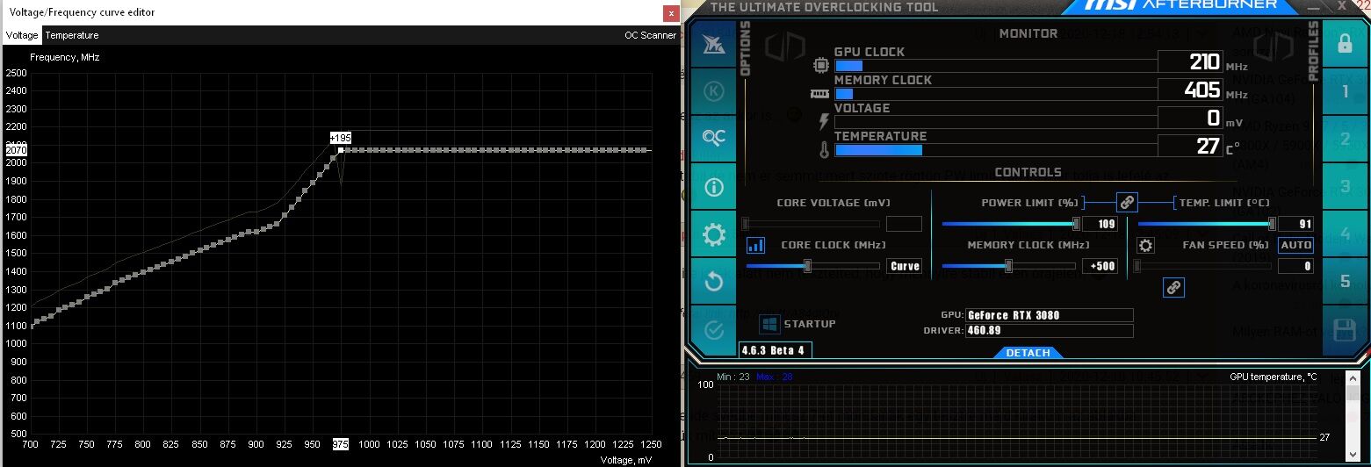The image size is (1371, 467).
Task: Click the Profiles vertical label
Action: [x=1314, y=51]
